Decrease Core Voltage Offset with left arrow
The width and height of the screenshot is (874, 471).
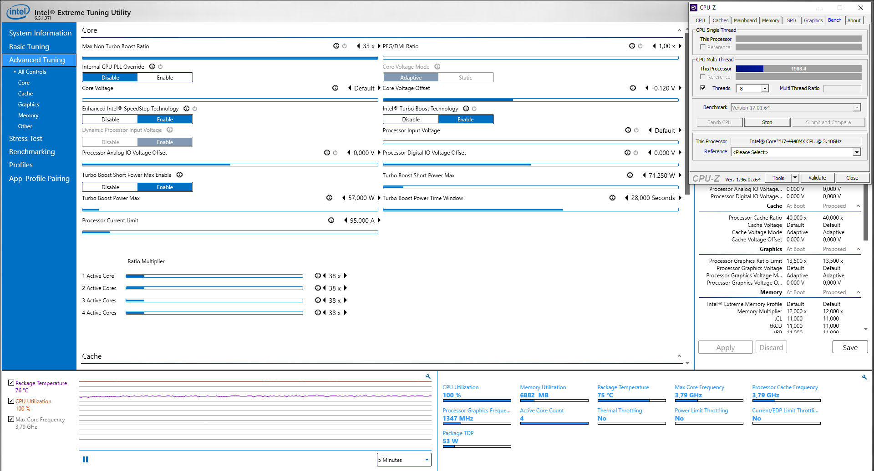647,88
